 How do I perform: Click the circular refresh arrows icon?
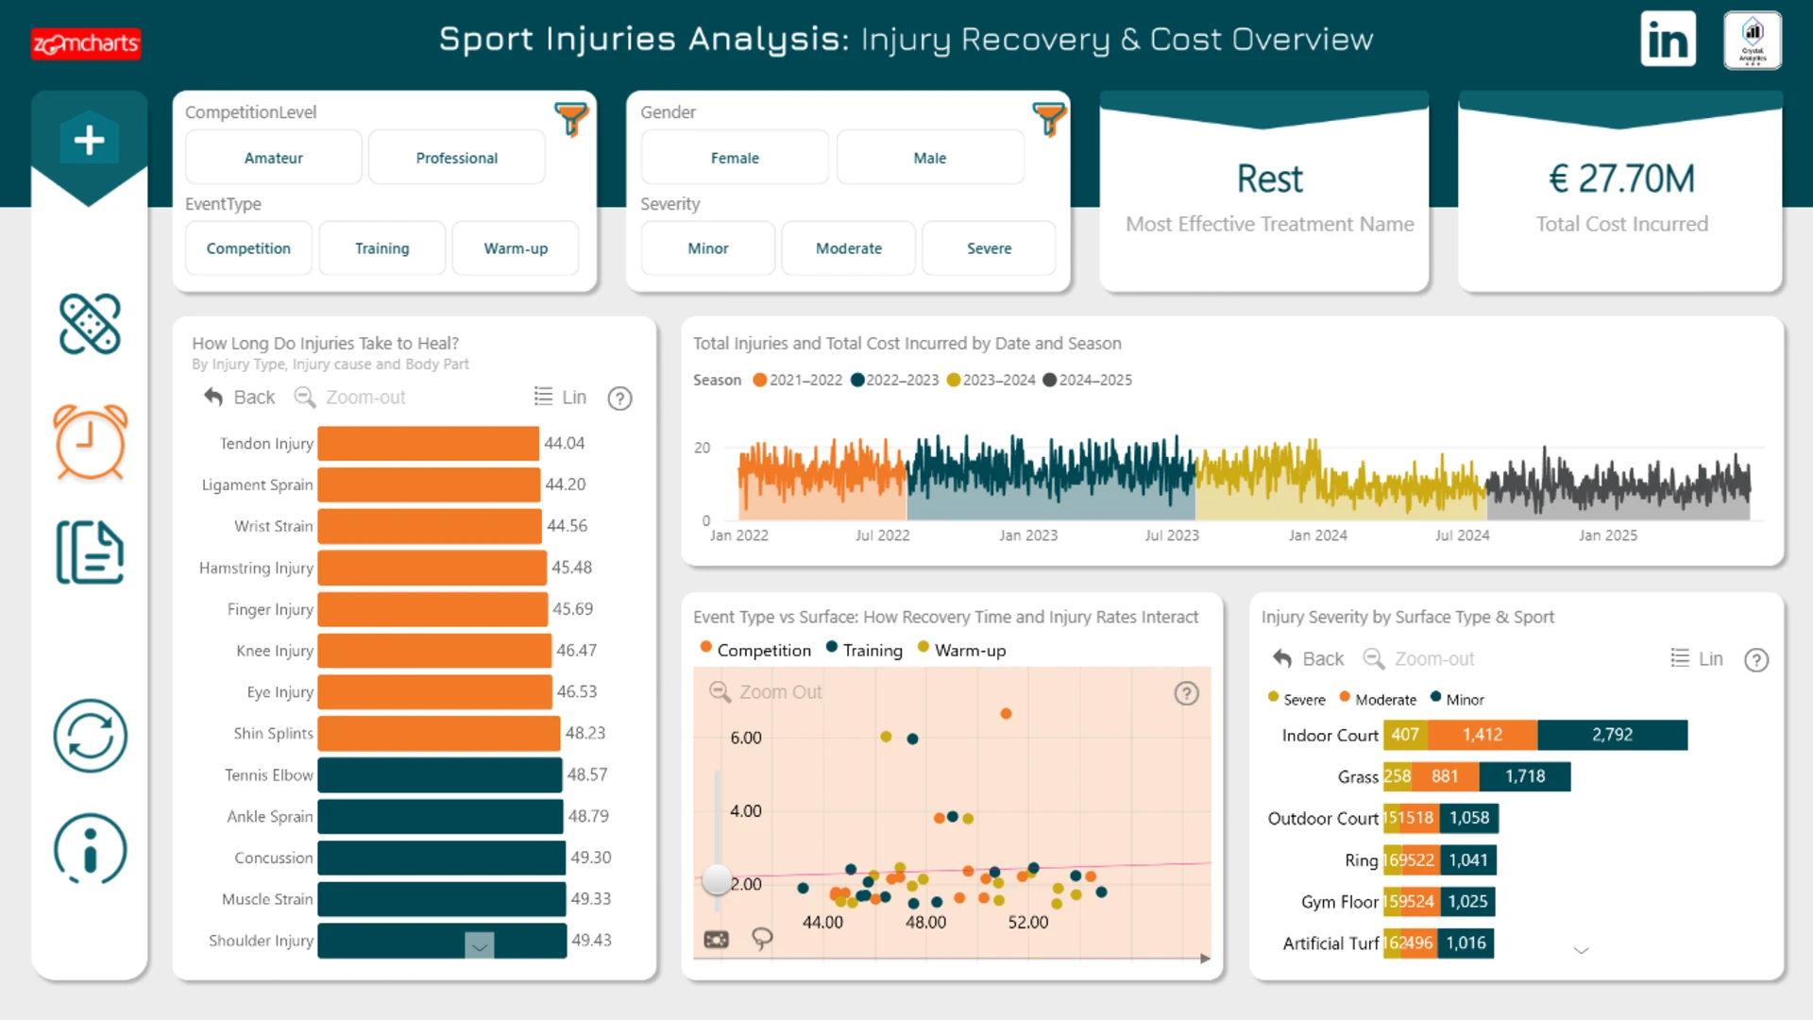(90, 736)
